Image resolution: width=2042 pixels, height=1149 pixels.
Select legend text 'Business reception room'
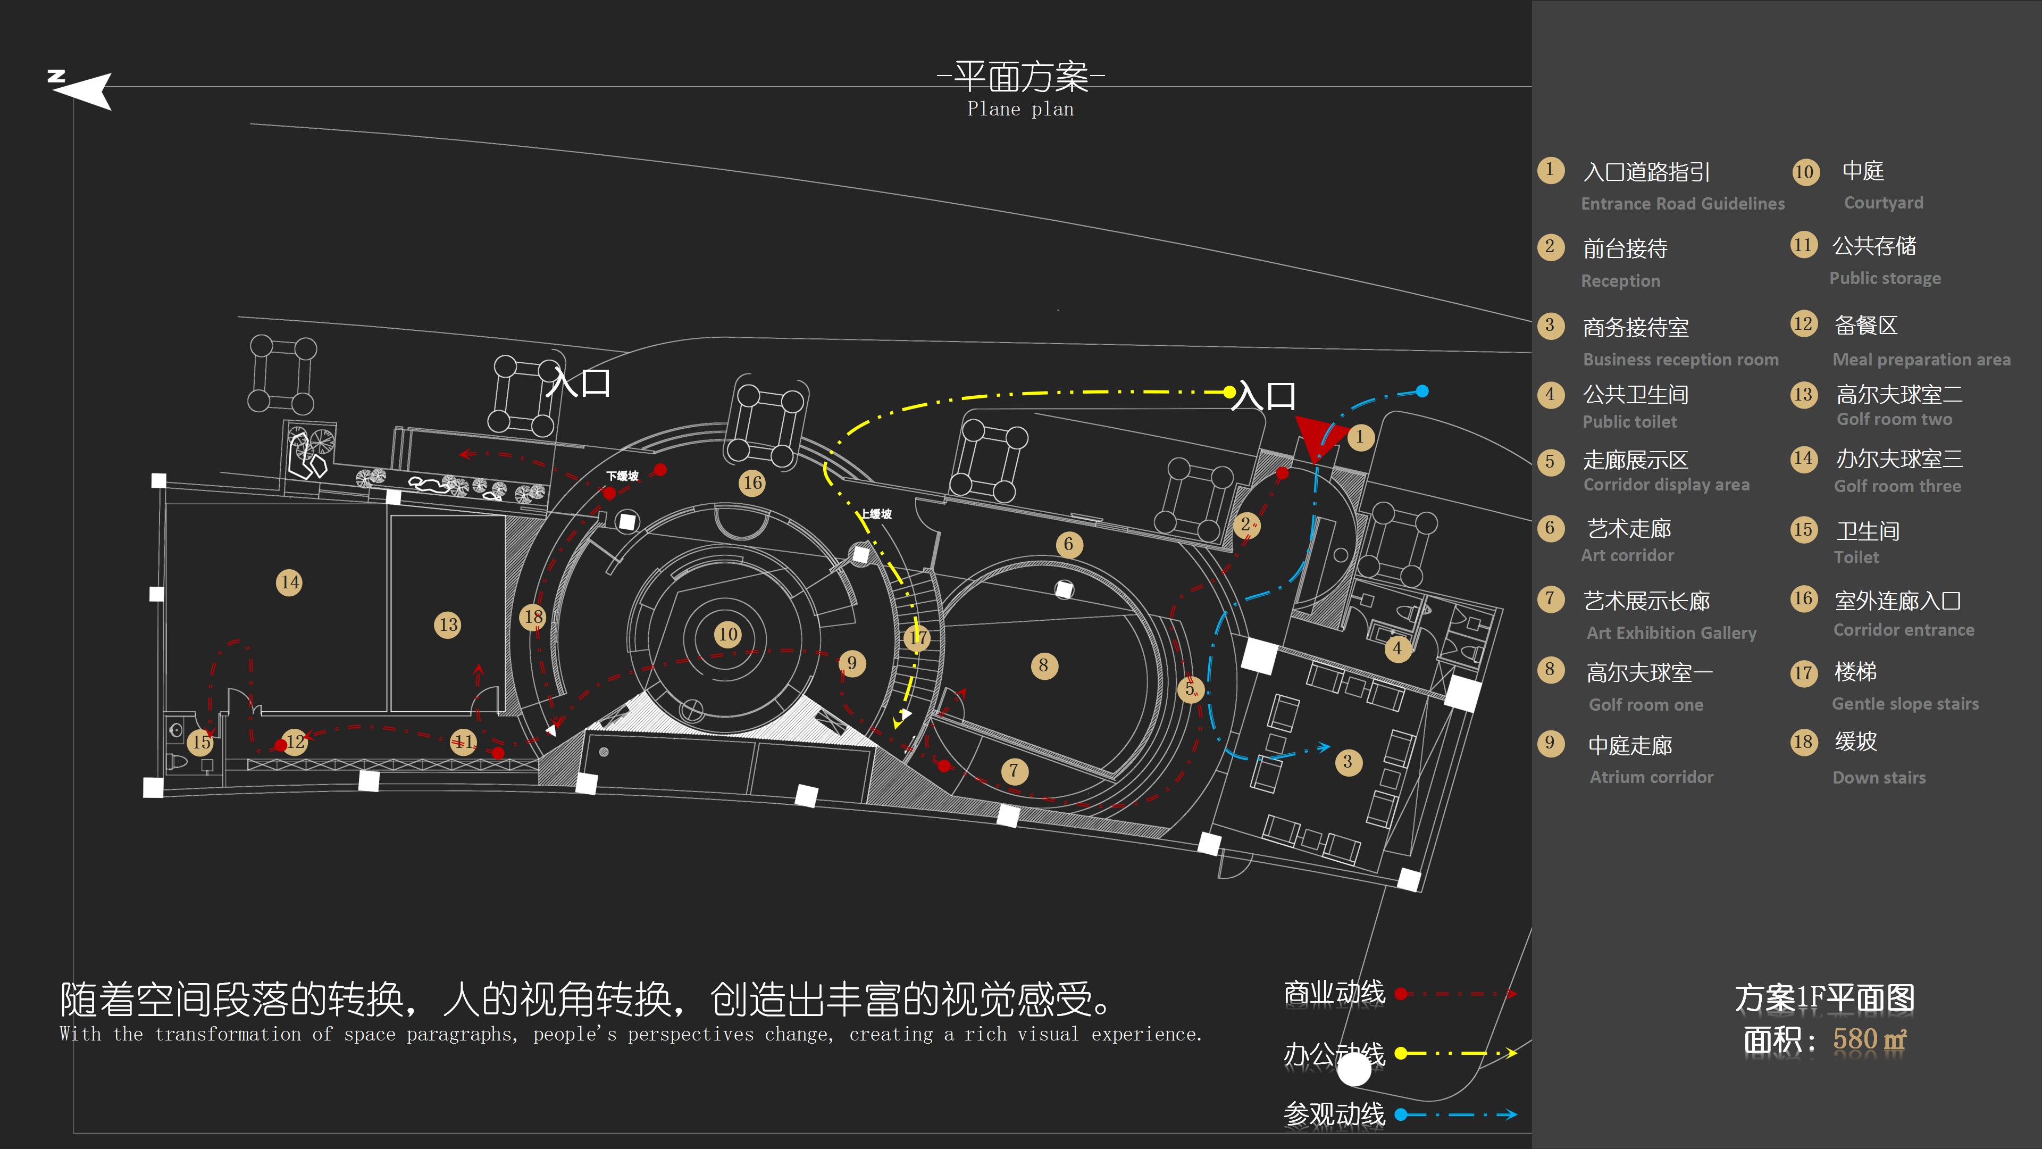click(x=1680, y=360)
